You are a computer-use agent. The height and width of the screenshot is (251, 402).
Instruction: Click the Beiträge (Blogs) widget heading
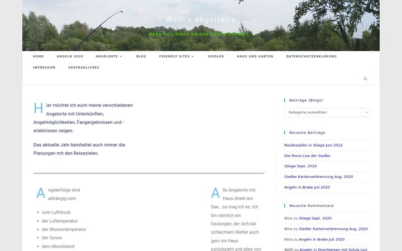306,100
